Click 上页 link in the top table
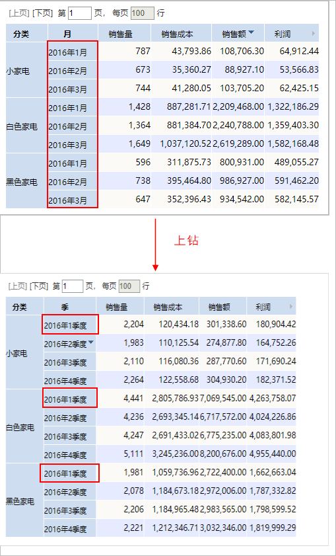Image resolution: width=336 pixels, height=556 pixels. point(18,13)
